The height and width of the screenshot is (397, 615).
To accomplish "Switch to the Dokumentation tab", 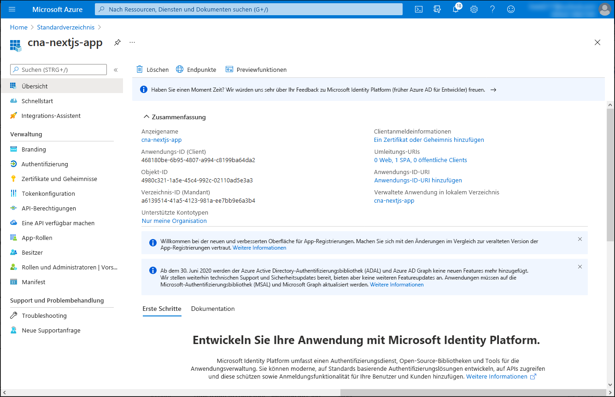I will point(213,309).
